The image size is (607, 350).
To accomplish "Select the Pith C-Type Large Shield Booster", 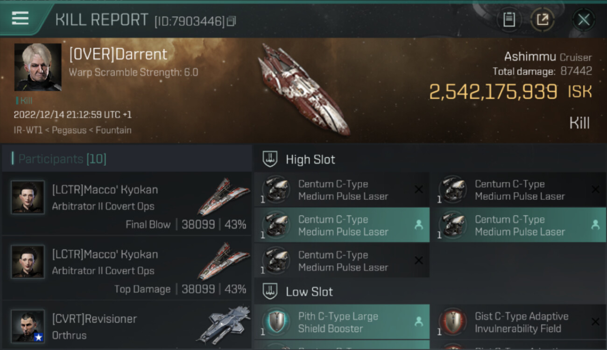I will [342, 322].
